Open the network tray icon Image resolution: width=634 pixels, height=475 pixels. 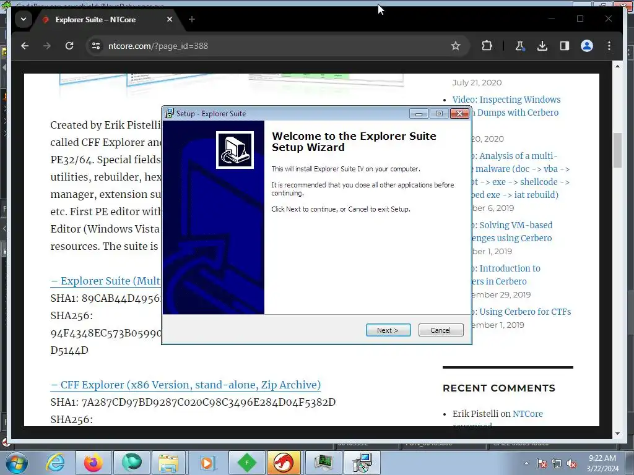click(x=557, y=463)
